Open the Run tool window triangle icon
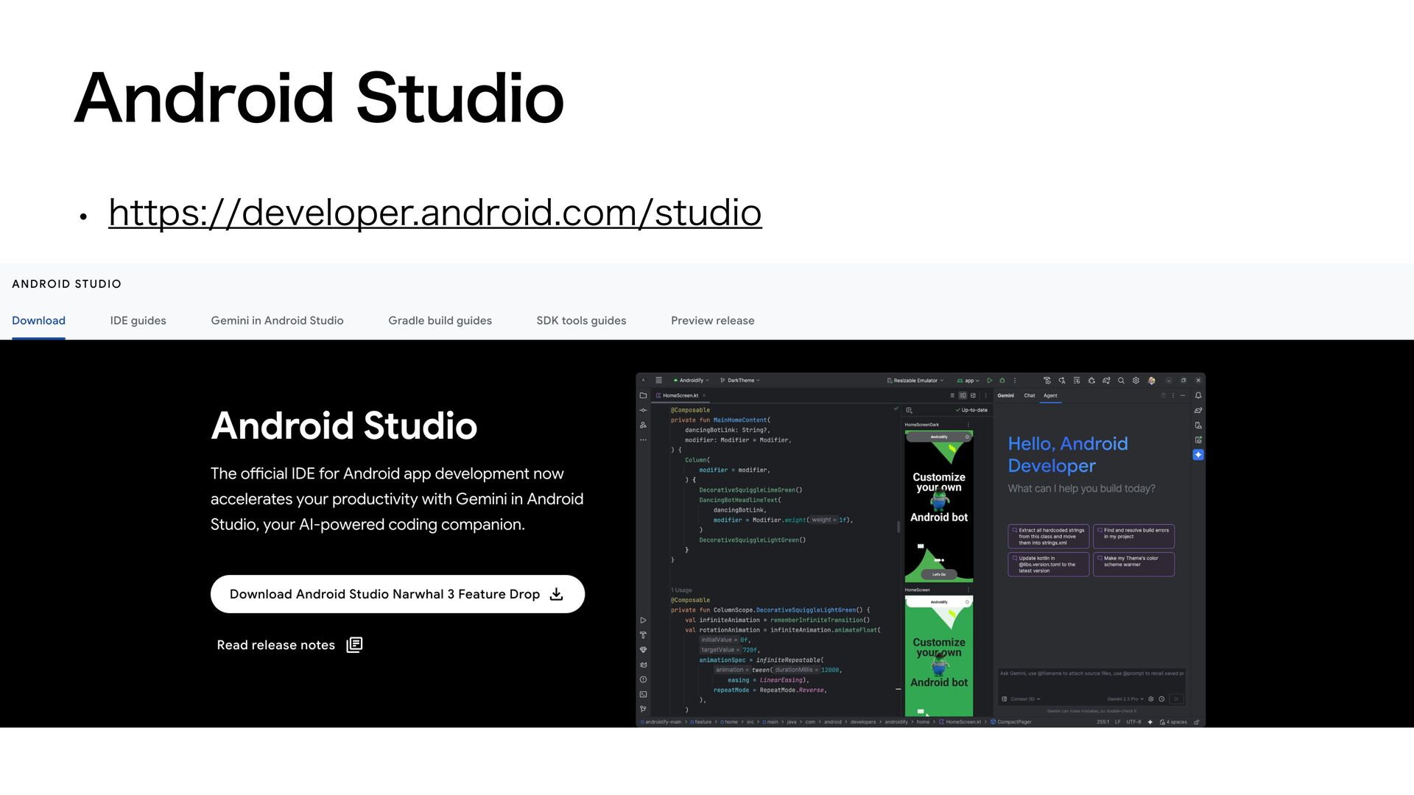1414x795 pixels. click(643, 621)
